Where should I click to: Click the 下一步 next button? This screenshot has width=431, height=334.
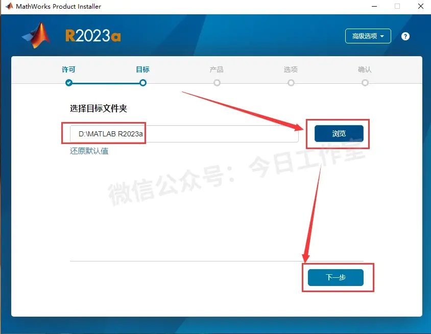click(336, 277)
